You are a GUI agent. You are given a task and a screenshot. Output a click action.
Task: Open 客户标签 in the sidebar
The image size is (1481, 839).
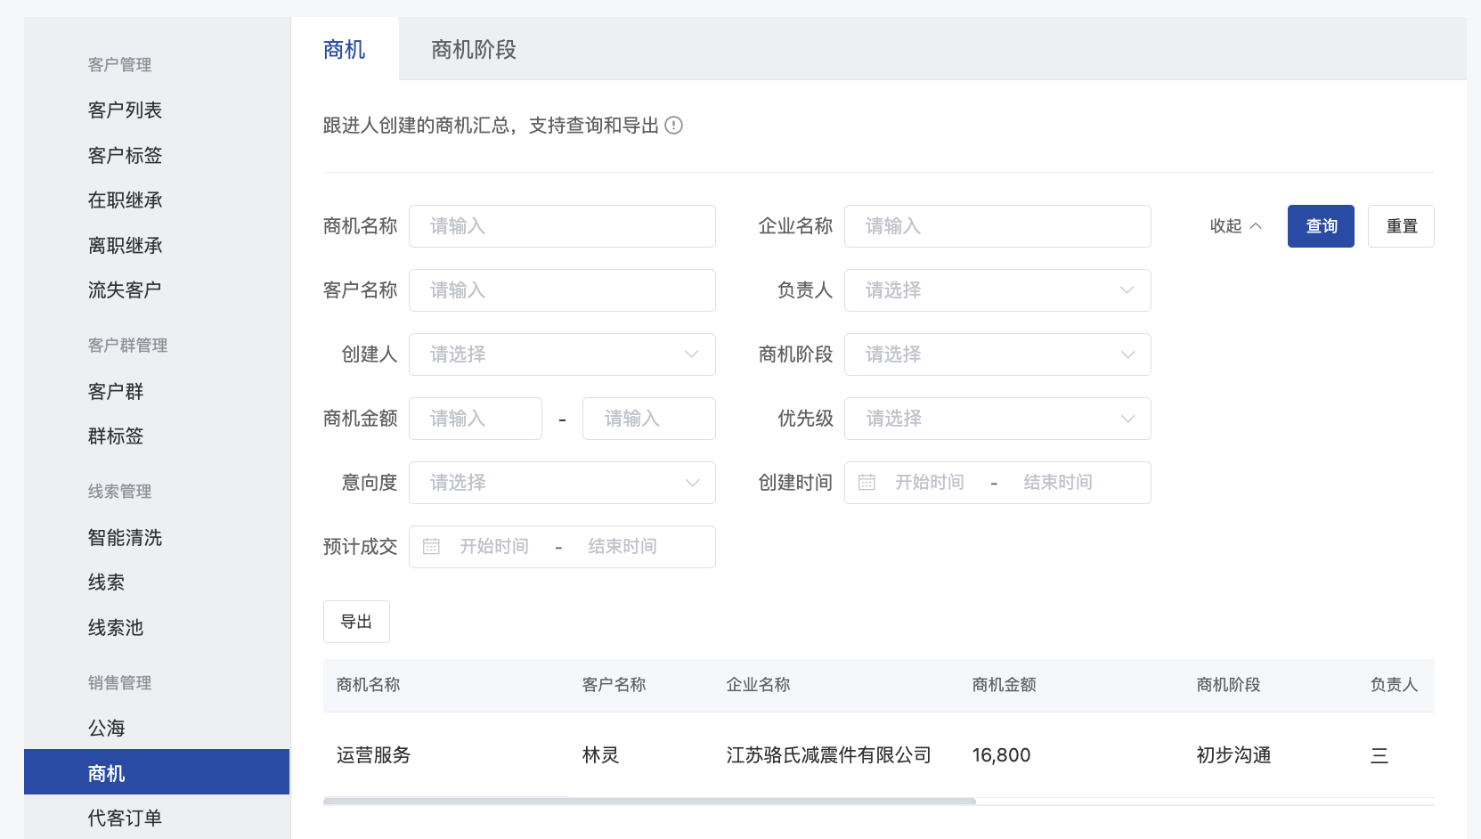[125, 156]
